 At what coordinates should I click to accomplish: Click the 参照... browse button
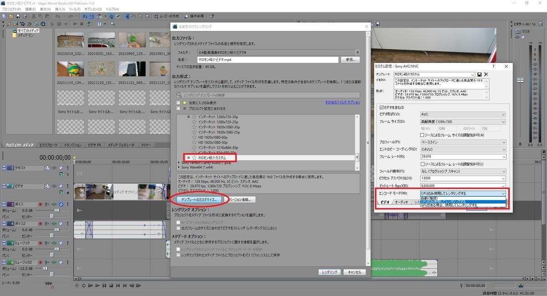(x=350, y=60)
